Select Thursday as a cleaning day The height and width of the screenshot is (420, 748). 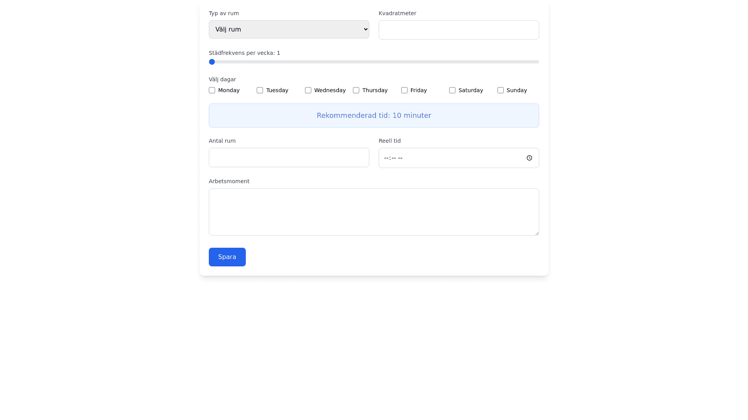coord(356,90)
